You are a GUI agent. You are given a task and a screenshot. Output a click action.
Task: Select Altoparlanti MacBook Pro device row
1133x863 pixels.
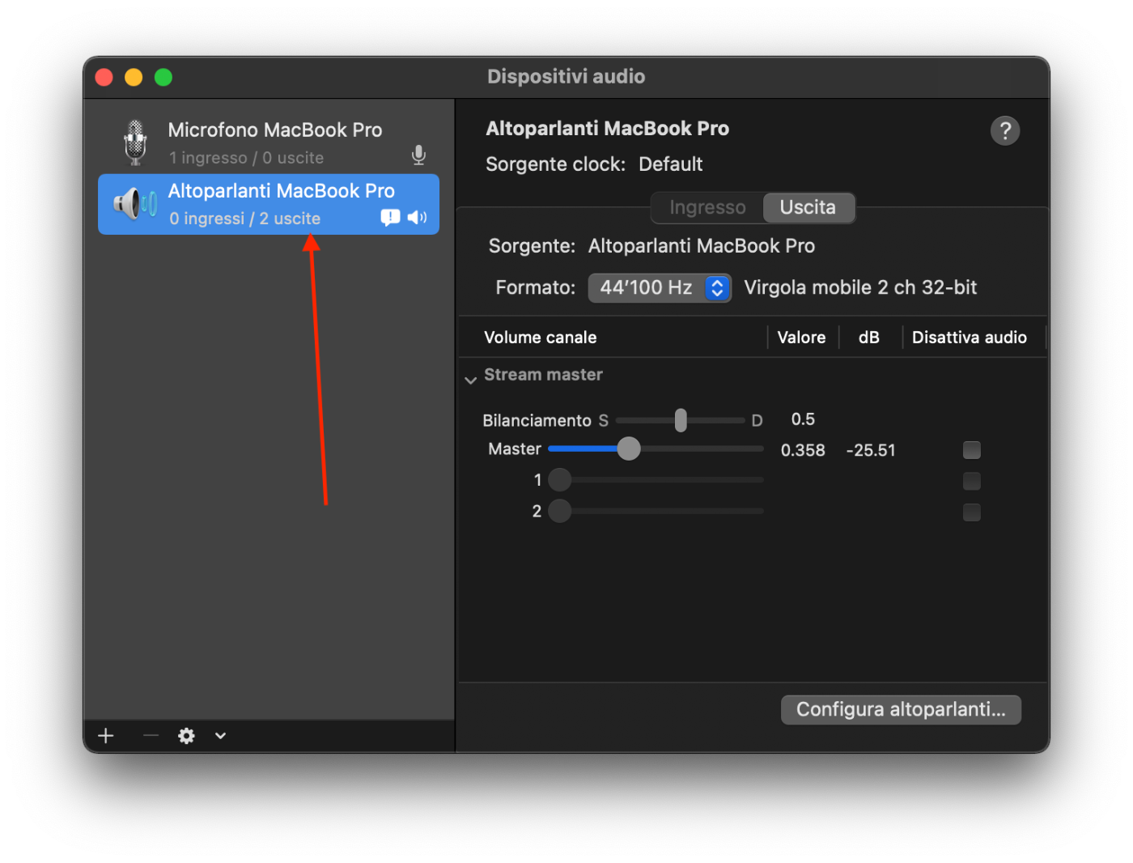[269, 204]
